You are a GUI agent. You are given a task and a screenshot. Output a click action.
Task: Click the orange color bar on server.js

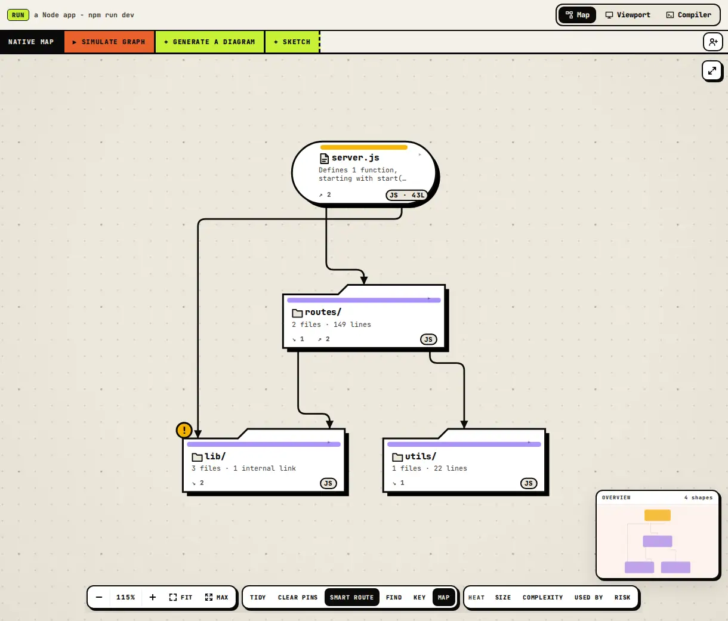click(x=364, y=147)
